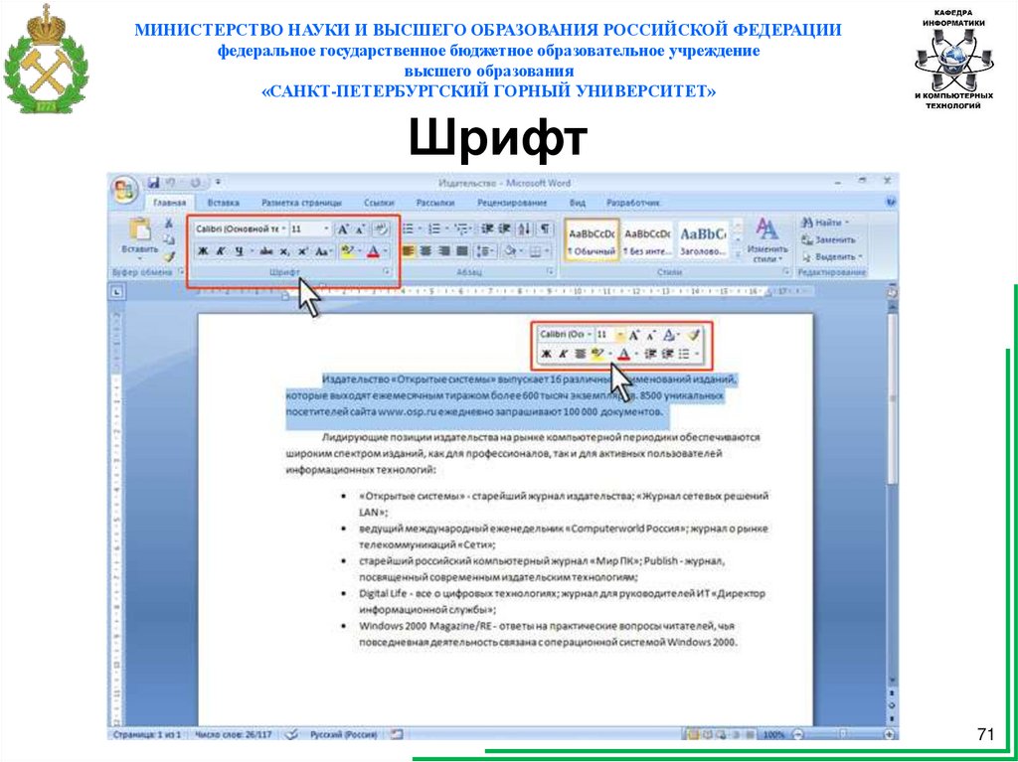Toggle left alignment in the paragraph group
1018x762 pixels.
click(408, 250)
